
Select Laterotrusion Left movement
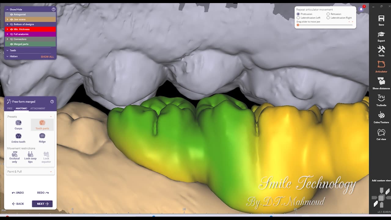(x=298, y=18)
